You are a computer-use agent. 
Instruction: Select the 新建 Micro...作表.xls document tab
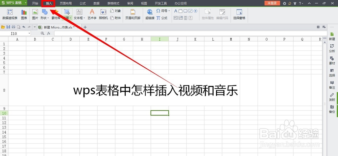pyautogui.click(x=58, y=27)
